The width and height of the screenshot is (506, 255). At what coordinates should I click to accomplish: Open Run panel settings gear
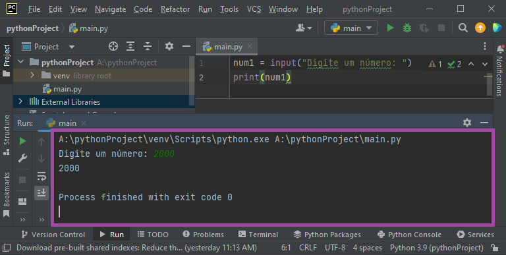coord(467,123)
